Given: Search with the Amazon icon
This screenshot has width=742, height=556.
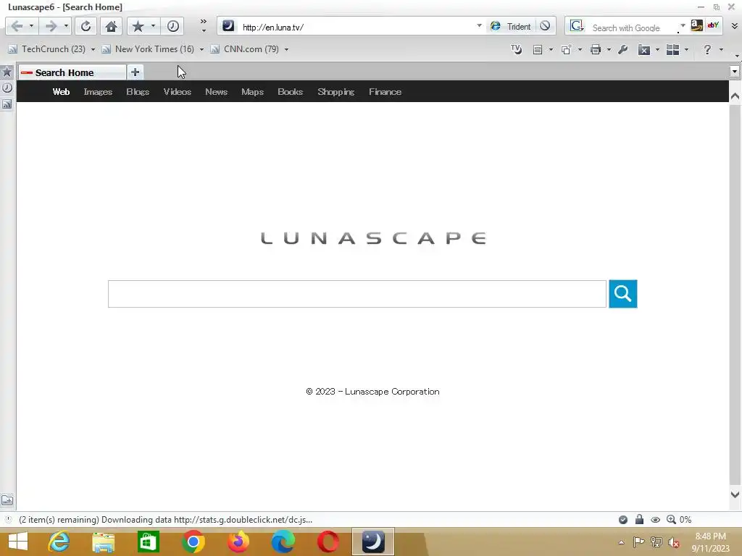Looking at the screenshot, I should pos(696,25).
